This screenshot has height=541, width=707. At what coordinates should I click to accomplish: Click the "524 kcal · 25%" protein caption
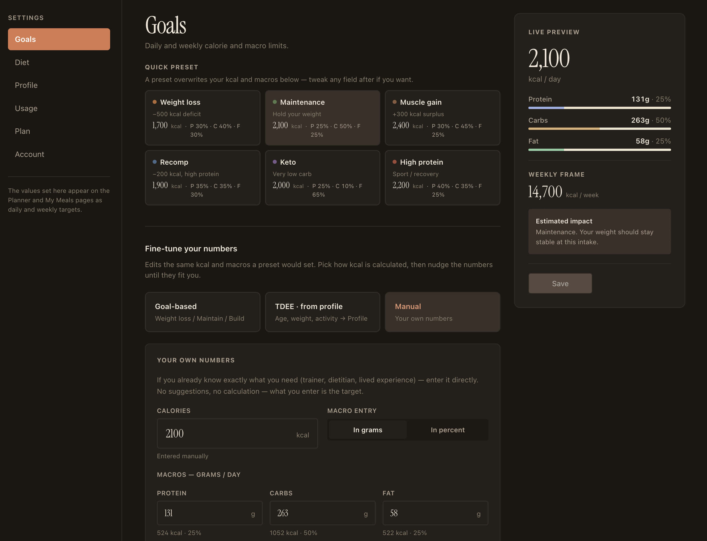(179, 533)
